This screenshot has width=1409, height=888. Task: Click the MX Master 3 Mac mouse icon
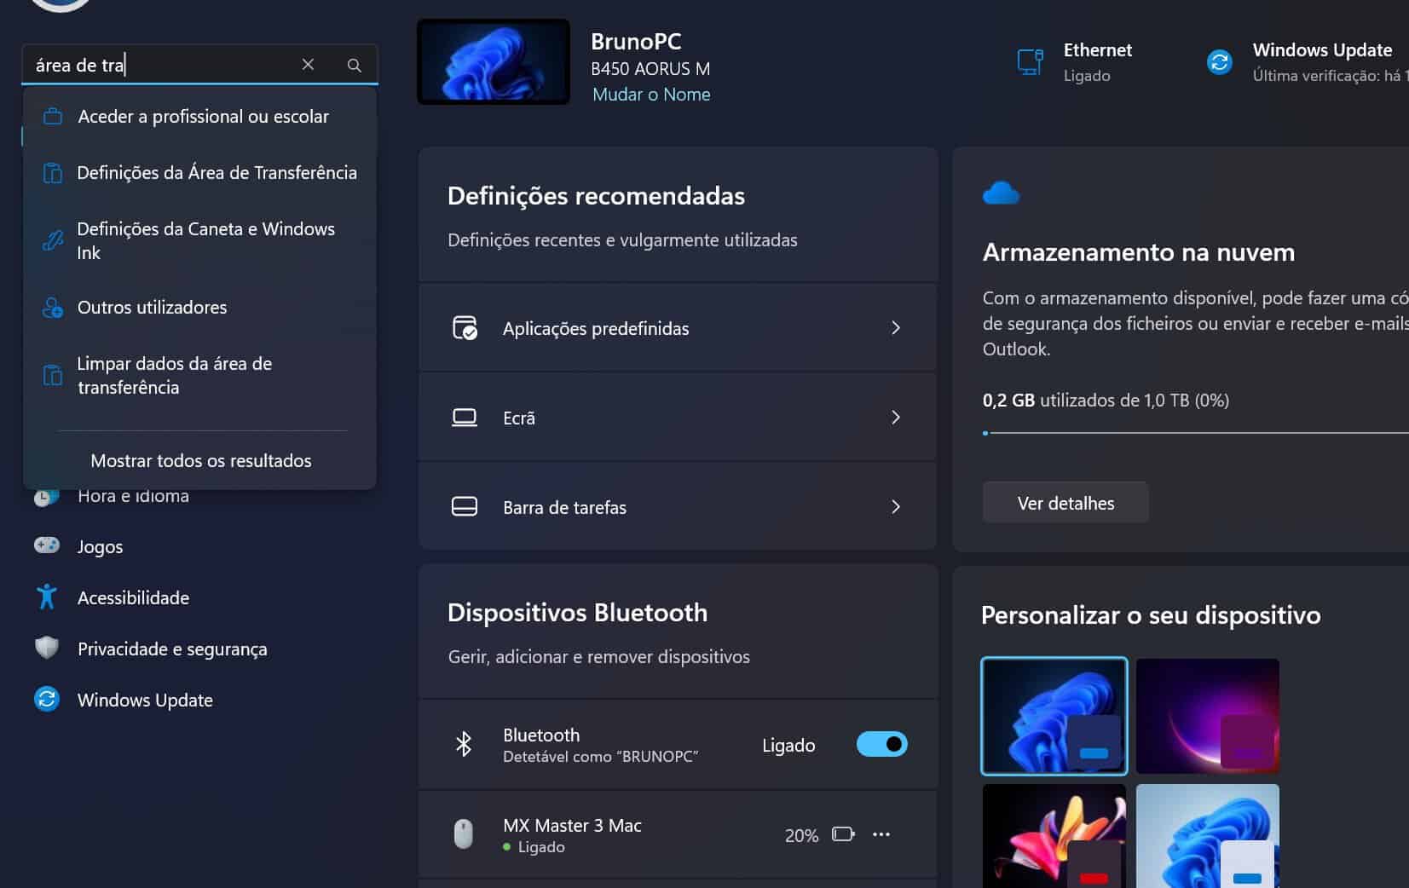click(463, 834)
